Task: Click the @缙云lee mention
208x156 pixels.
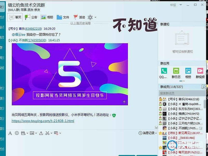Action: (x=18, y=35)
